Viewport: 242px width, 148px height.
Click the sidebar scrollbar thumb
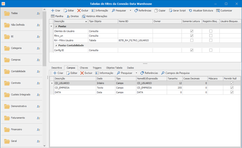45,39
